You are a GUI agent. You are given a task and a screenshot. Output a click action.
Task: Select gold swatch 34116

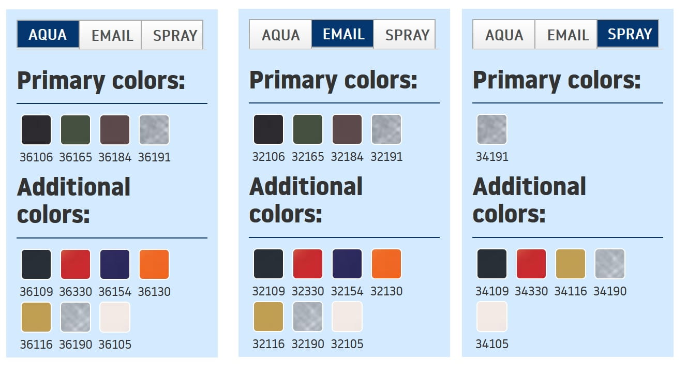click(x=571, y=264)
